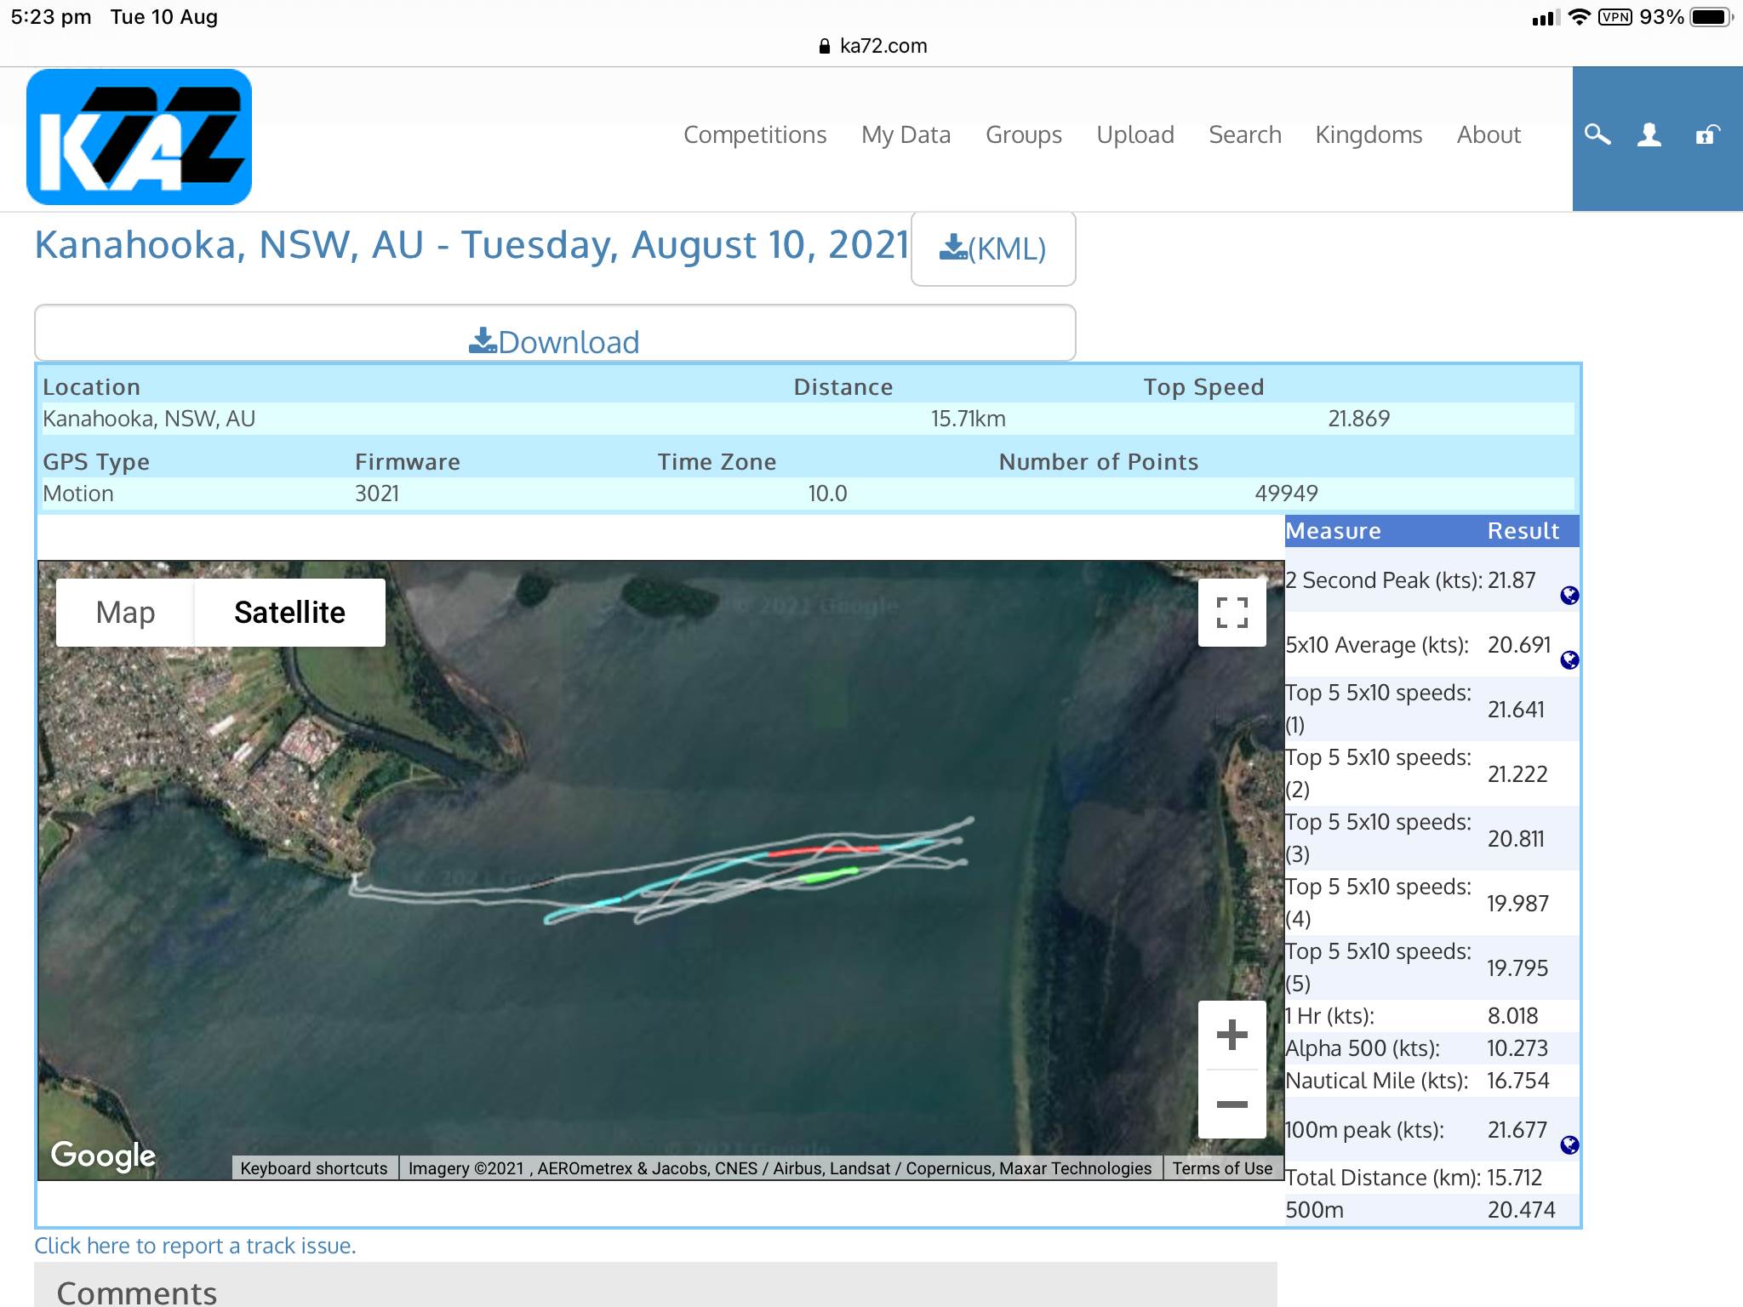Screen dimensions: 1743x1307
Task: Open the Kingdoms menu item
Action: coord(1369,135)
